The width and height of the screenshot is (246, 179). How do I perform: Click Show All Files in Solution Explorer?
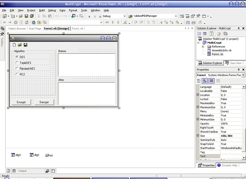[x=219, y=33]
